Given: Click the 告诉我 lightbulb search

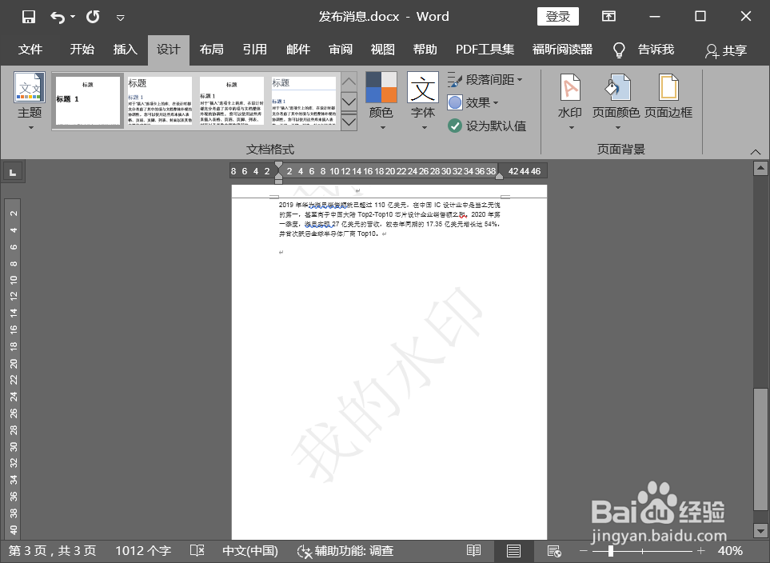Looking at the screenshot, I should coord(644,50).
